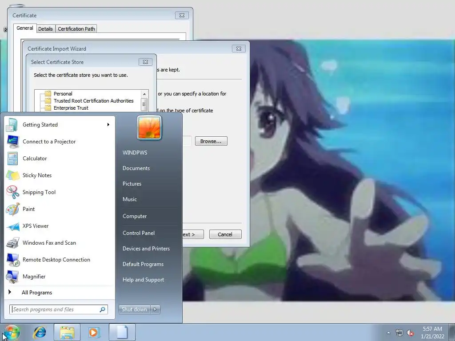
Task: Click Next button in Import Wizard
Action: coord(193,234)
